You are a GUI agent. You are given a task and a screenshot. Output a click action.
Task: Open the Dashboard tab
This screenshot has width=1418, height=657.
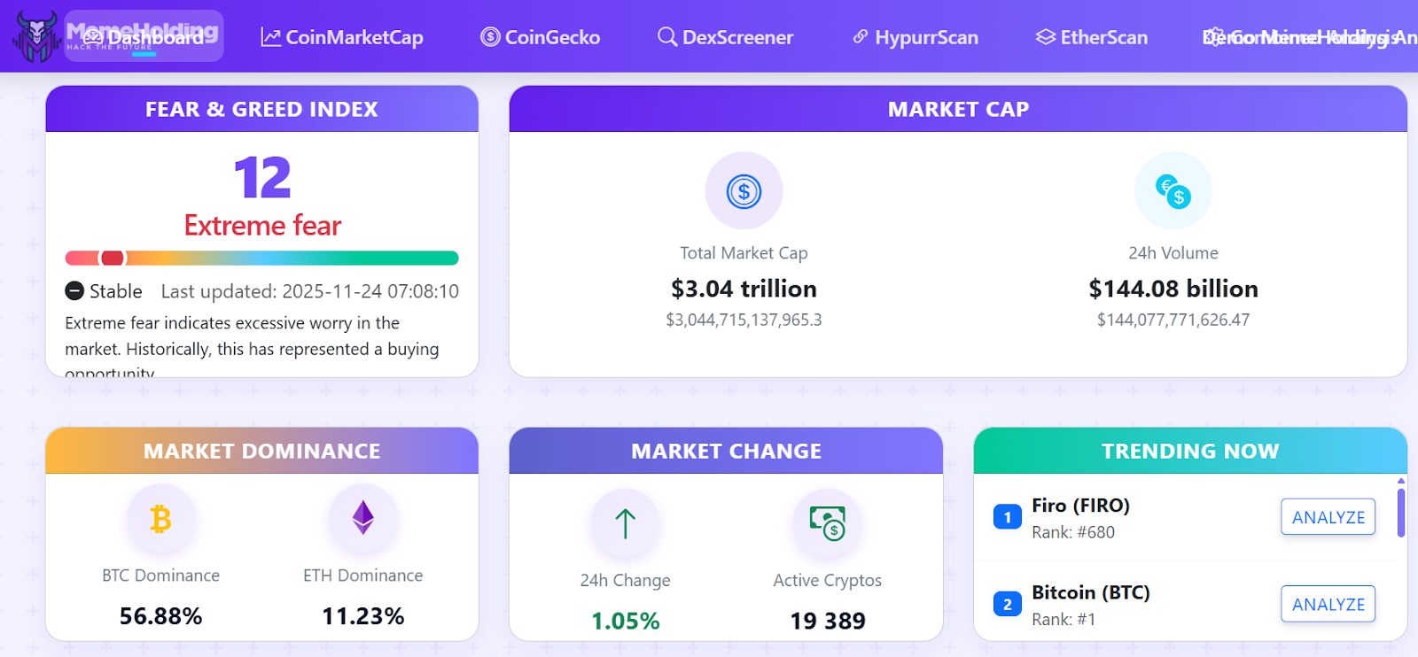coord(145,37)
